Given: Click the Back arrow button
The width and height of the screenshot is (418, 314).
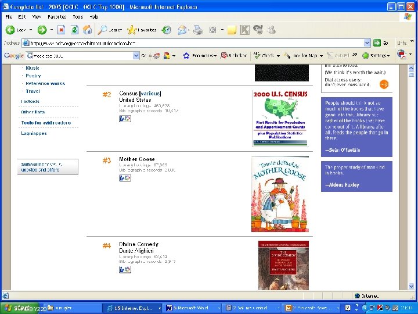Looking at the screenshot, I should coord(10,30).
